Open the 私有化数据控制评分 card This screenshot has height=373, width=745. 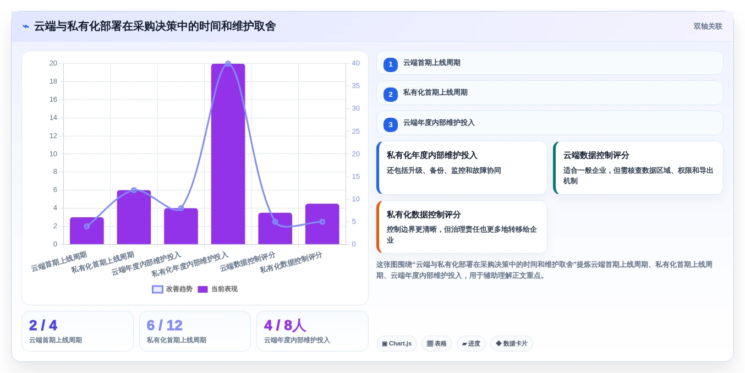(462, 227)
